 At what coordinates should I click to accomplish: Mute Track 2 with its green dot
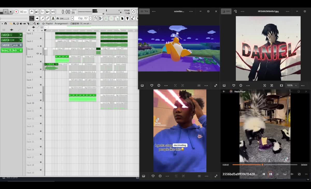coord(41,46)
